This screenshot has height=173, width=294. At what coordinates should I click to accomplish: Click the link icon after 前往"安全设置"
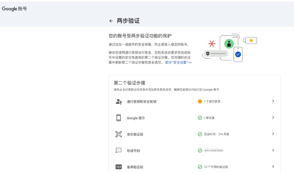pyautogui.click(x=190, y=63)
